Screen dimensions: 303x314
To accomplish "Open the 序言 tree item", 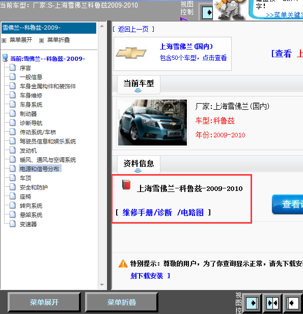I will point(25,68).
